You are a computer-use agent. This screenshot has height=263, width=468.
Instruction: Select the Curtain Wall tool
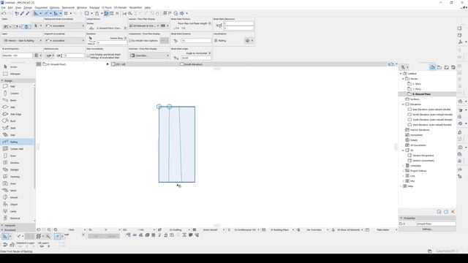tap(16, 149)
